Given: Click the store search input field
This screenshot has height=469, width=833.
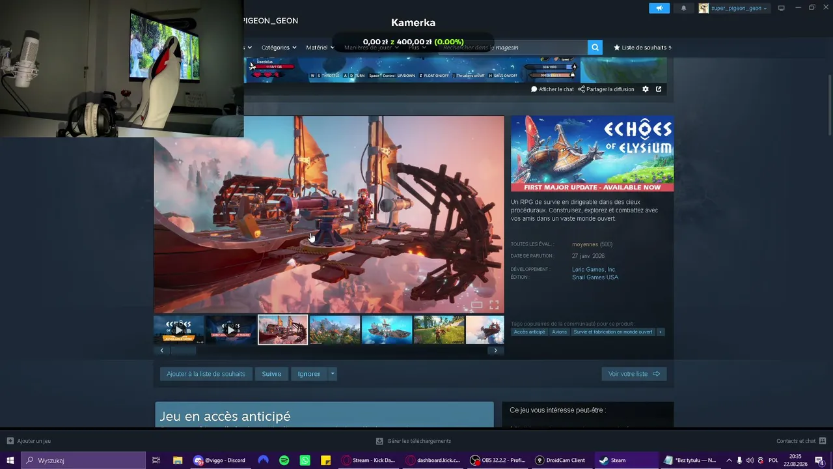Looking at the screenshot, I should pyautogui.click(x=513, y=48).
